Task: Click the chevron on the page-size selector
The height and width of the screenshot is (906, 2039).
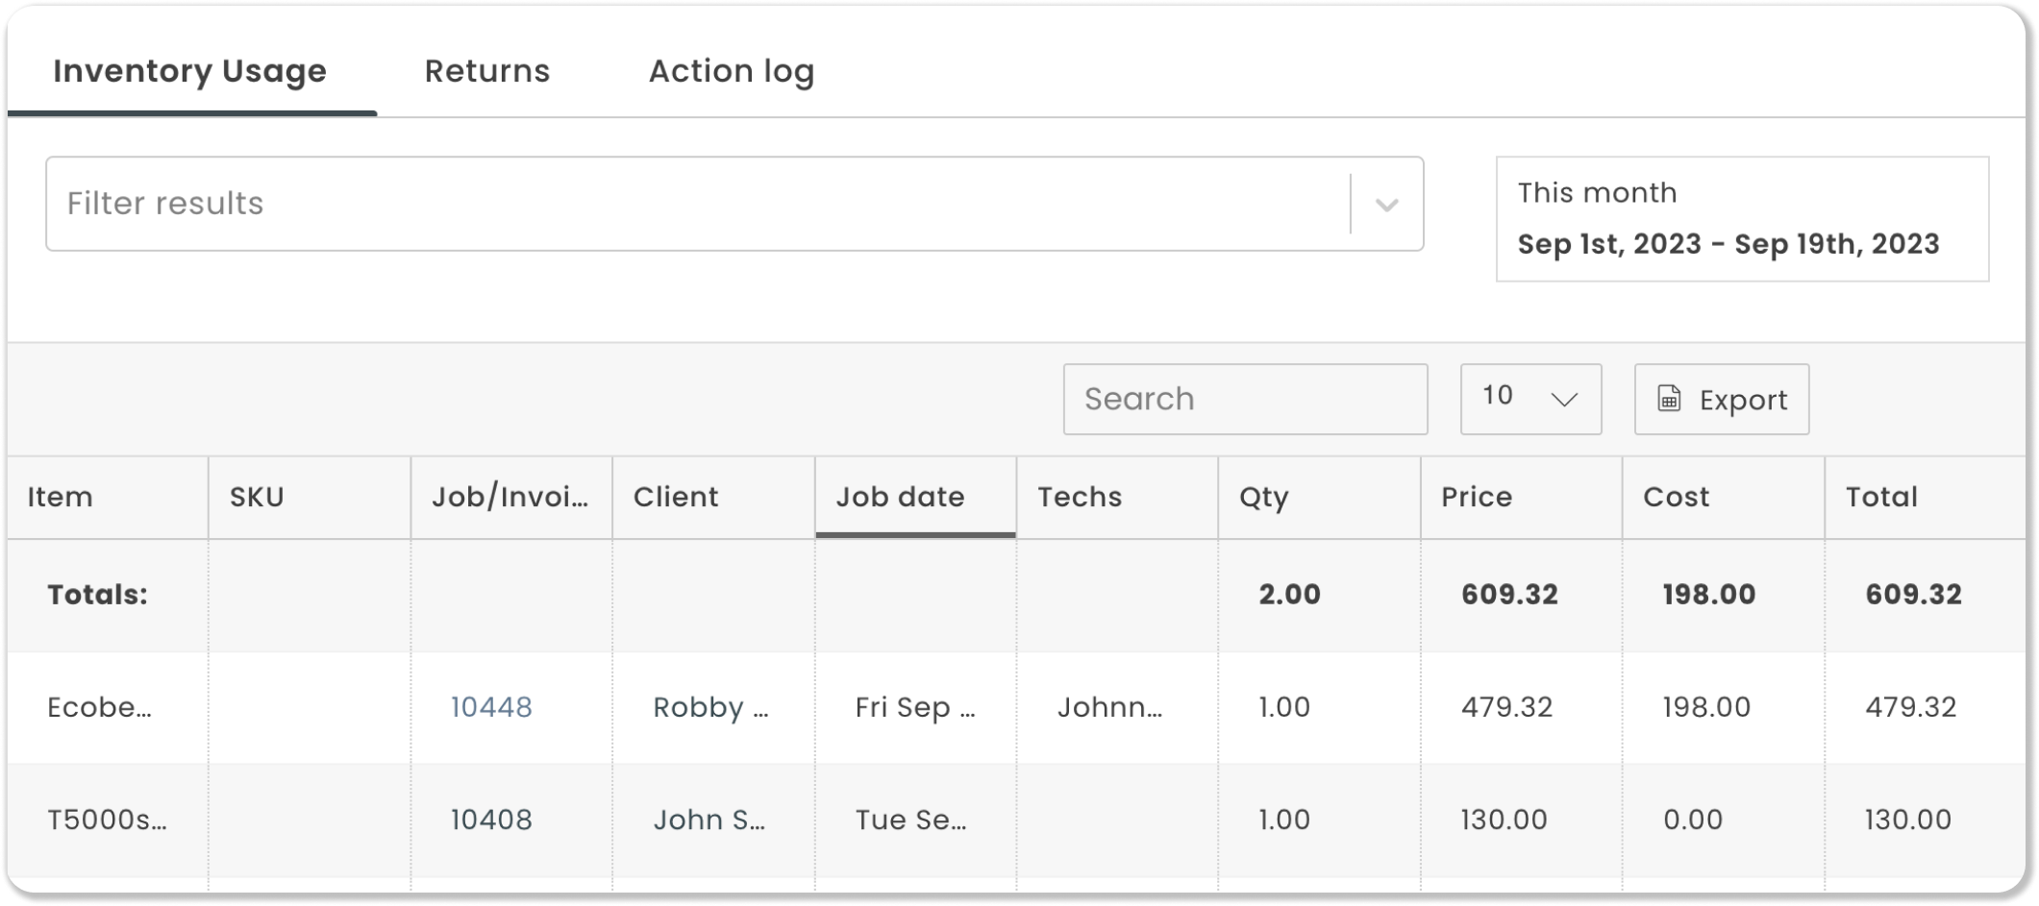Action: click(1564, 399)
